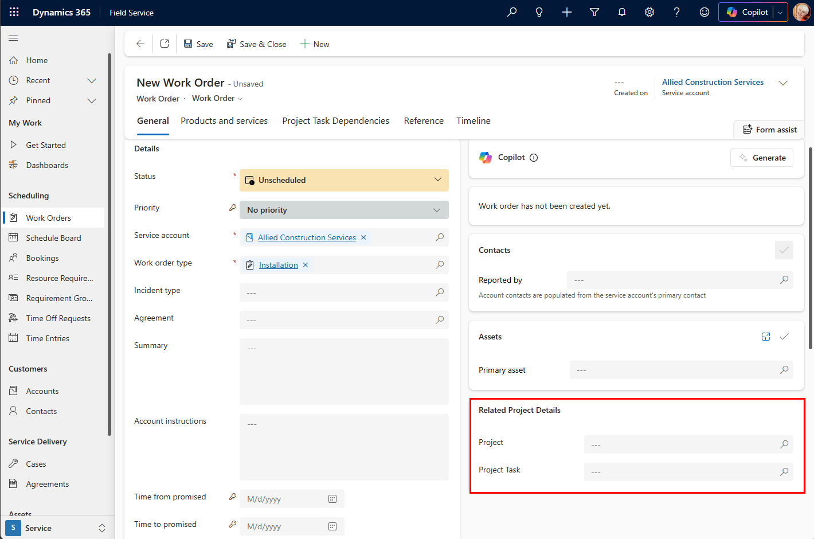Switch to the General tab

[153, 121]
